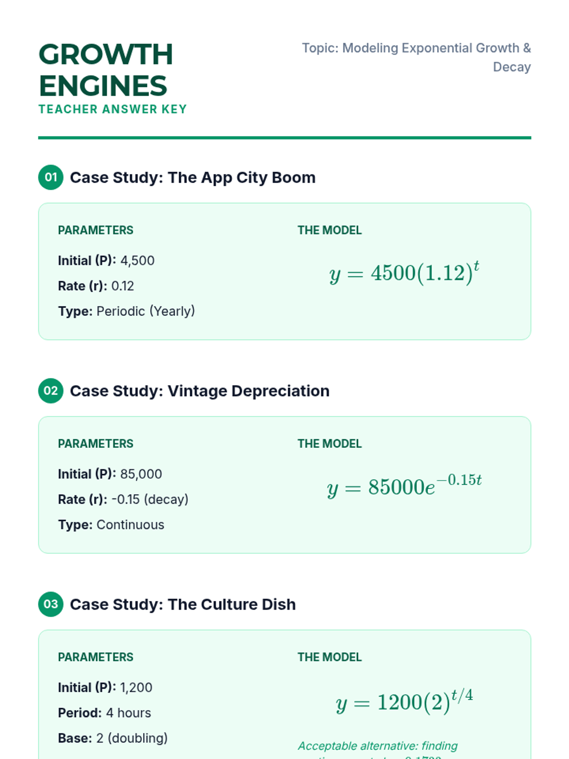Viewport: 569px width, 759px height.
Task: Select the Growth Engines title
Action: click(x=106, y=70)
